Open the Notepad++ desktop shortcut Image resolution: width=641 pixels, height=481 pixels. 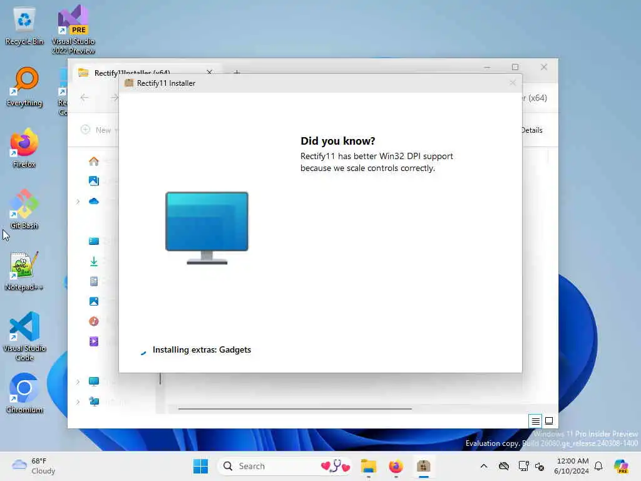coord(24,271)
